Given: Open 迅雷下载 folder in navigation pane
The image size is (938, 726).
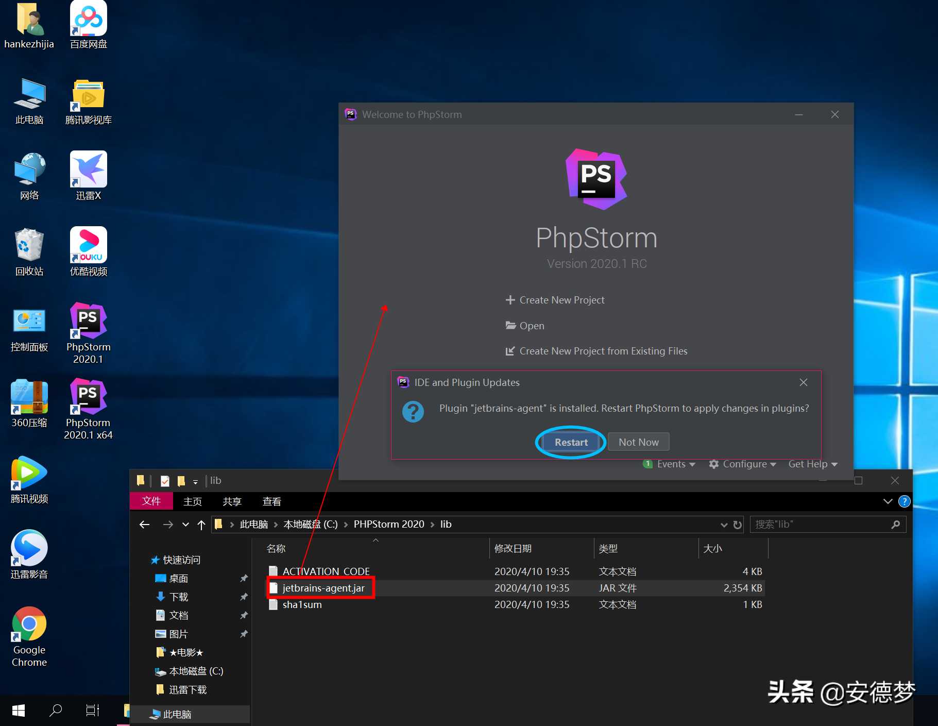Looking at the screenshot, I should point(181,689).
